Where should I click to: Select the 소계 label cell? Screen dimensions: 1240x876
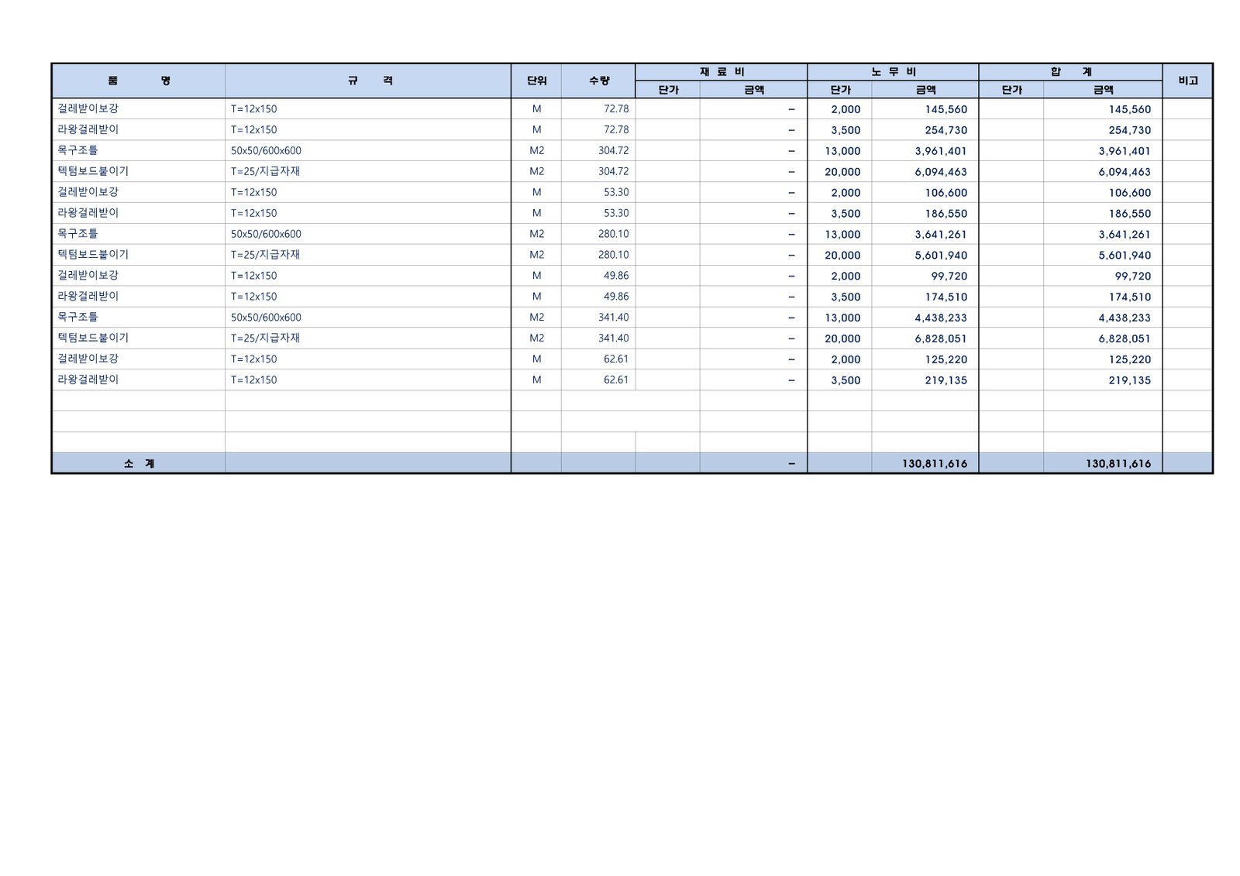tap(139, 463)
